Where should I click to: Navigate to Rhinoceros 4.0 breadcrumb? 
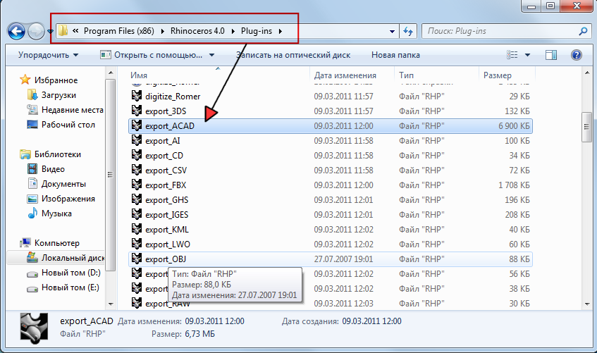197,31
